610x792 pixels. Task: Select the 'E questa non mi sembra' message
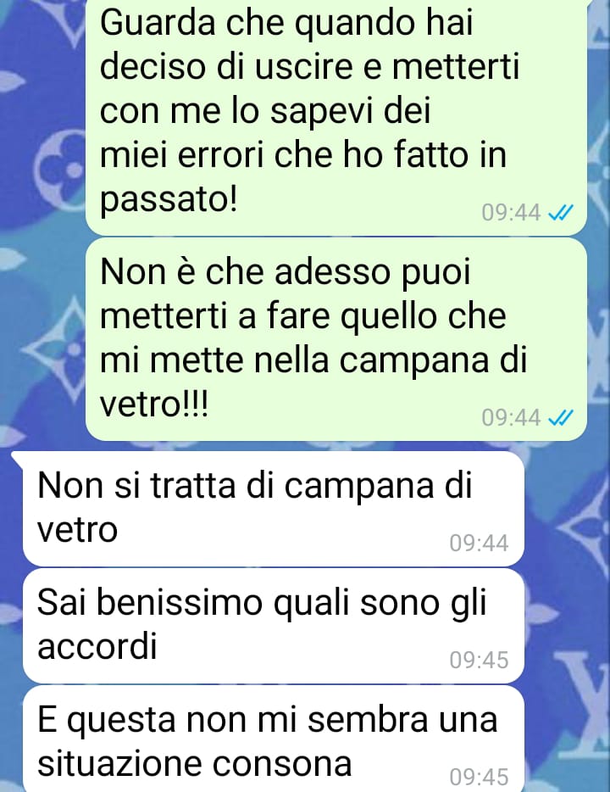click(273, 739)
